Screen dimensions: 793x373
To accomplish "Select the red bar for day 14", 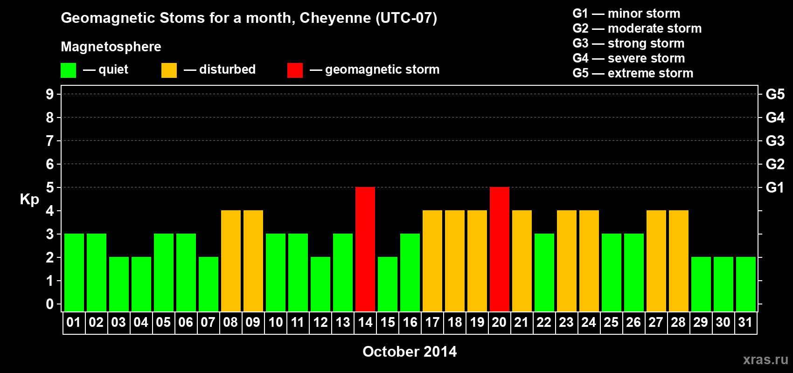I will coord(365,249).
